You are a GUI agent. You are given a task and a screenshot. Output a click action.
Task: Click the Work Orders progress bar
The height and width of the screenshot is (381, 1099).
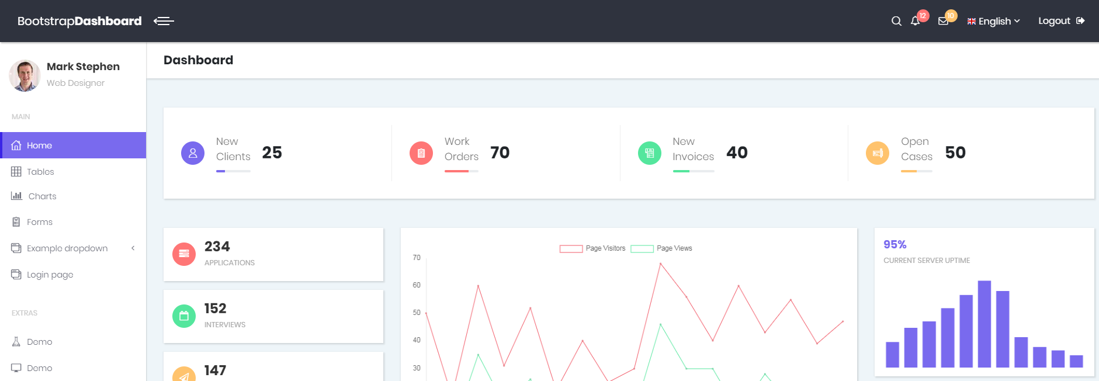point(462,171)
